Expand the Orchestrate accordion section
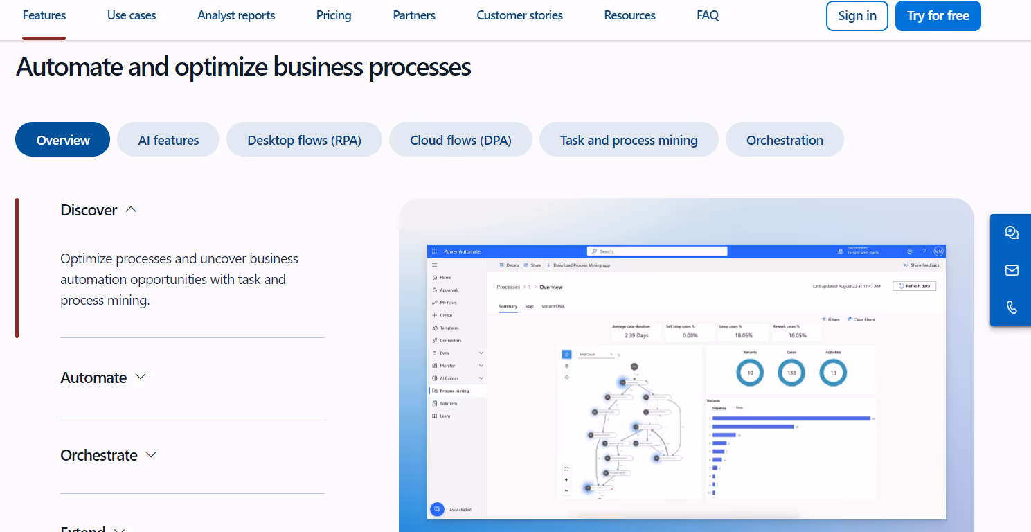 [109, 455]
